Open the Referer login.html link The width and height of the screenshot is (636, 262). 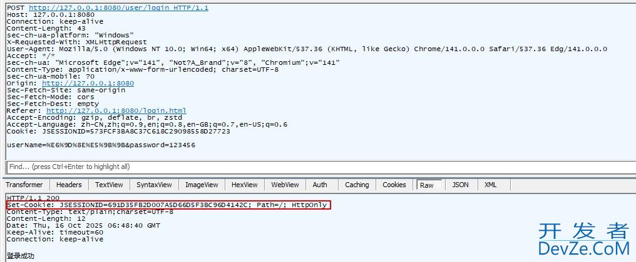pyautogui.click(x=116, y=110)
